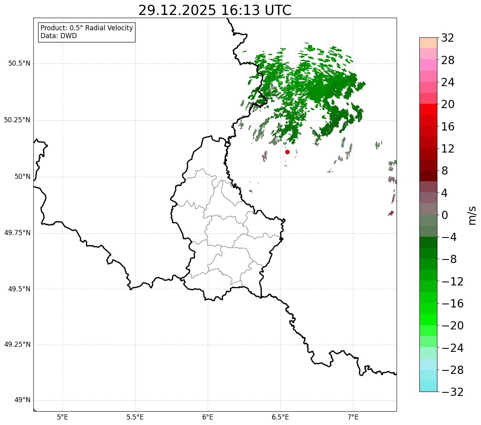This screenshot has width=481, height=425.
Task: Pick the bright red swatch just below 20
Action: coord(428,109)
